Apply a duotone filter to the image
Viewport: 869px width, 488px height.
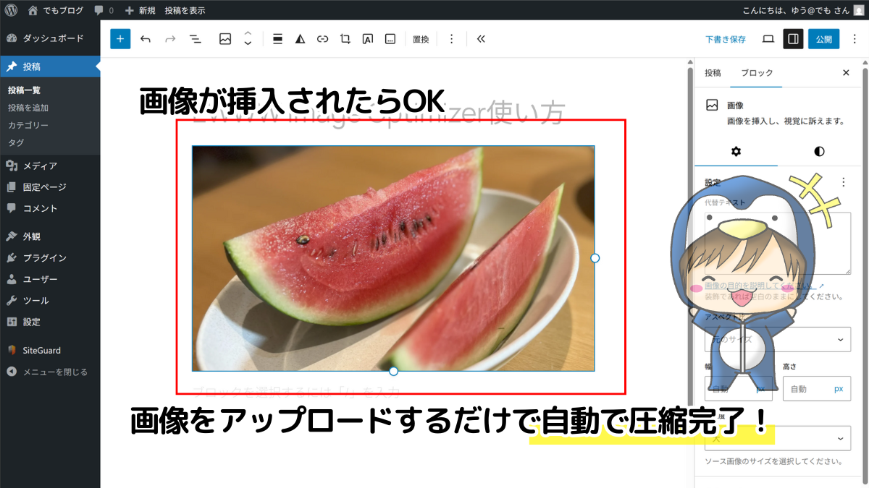[300, 39]
